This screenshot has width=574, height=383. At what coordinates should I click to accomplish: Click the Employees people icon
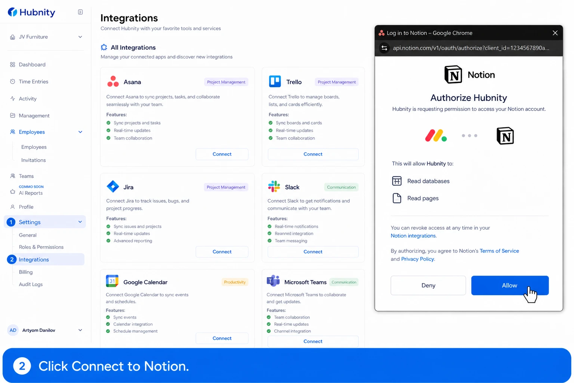pyautogui.click(x=13, y=132)
